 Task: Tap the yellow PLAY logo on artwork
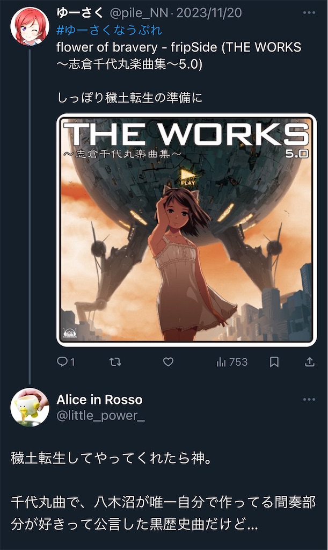(188, 177)
